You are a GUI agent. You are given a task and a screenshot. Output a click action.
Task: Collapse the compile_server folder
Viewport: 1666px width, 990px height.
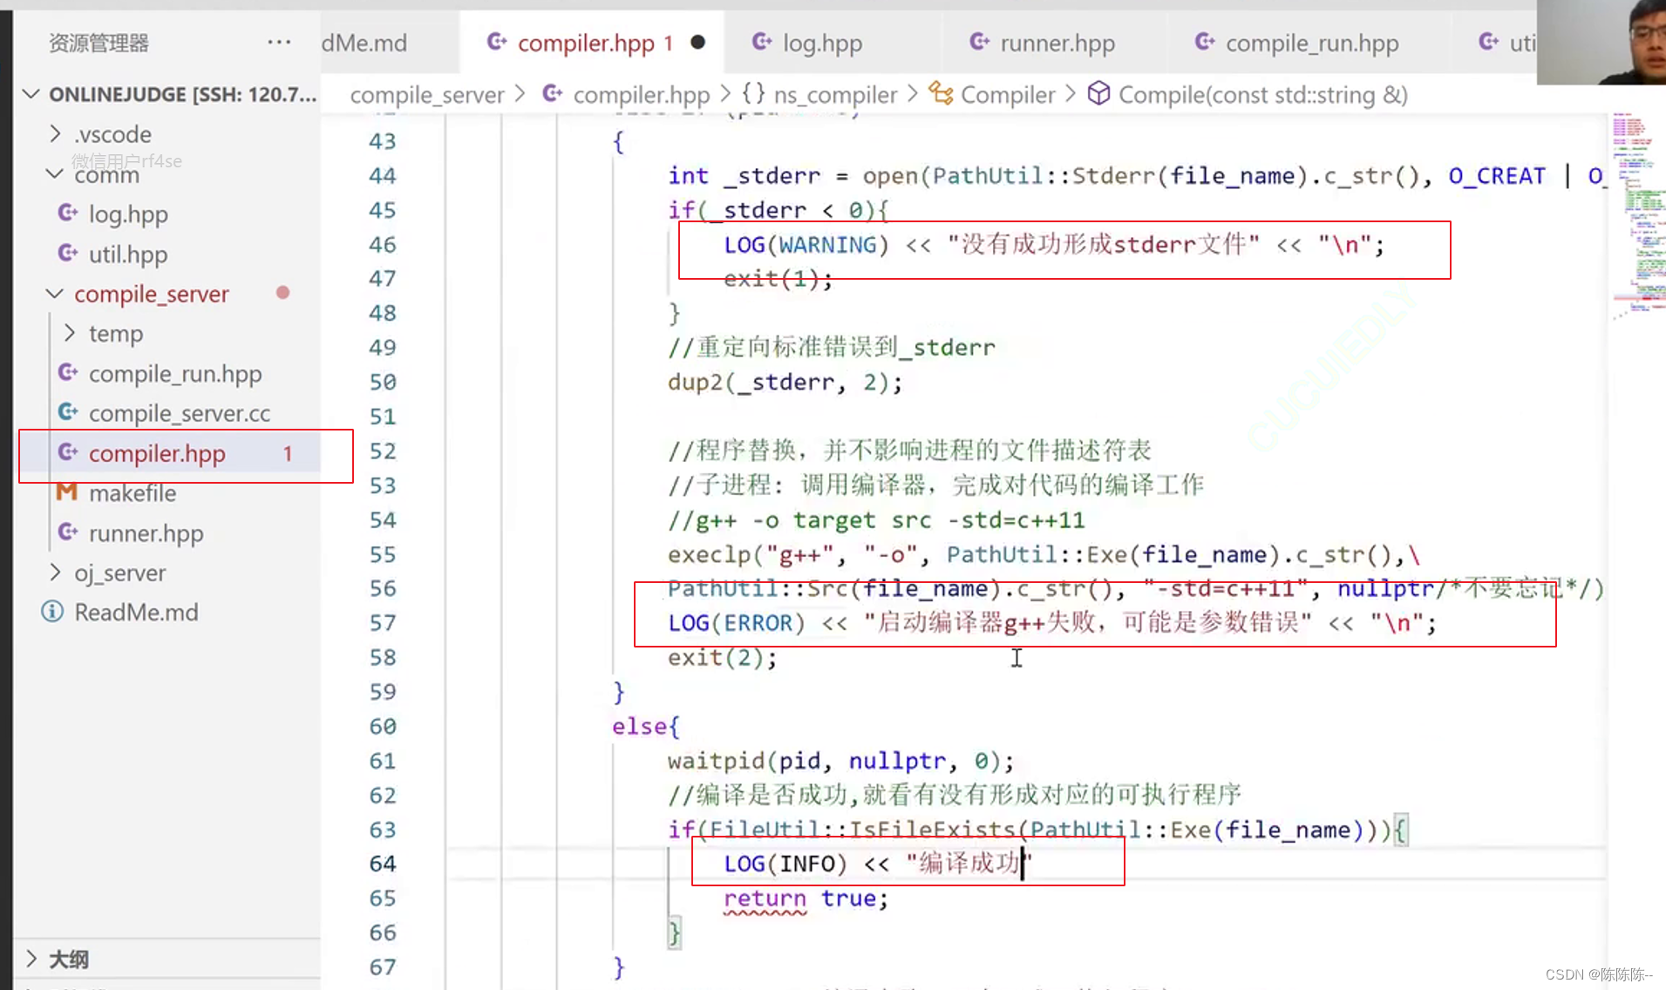pos(55,294)
